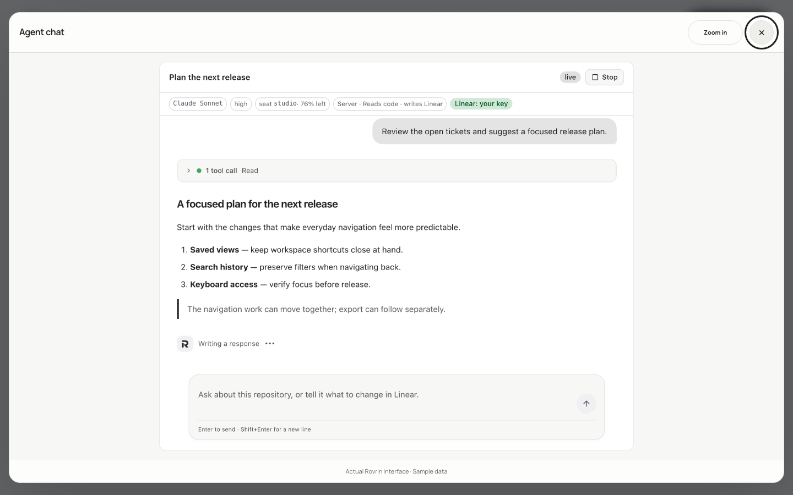
Task: Close the Agent chat dialog
Action: [x=762, y=32]
